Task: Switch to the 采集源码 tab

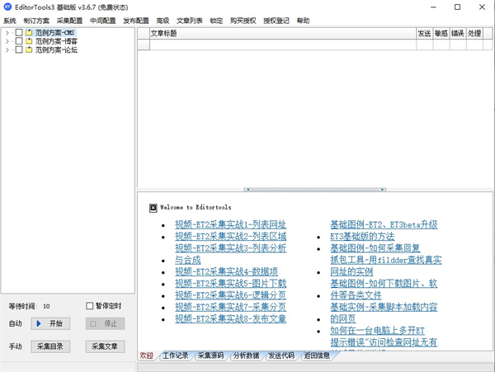Action: [x=211, y=356]
